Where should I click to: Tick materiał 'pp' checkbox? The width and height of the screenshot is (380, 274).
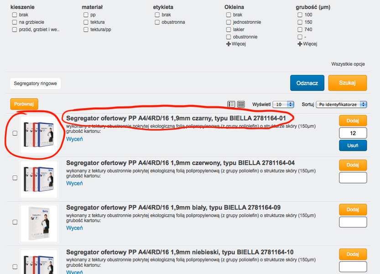coord(86,15)
